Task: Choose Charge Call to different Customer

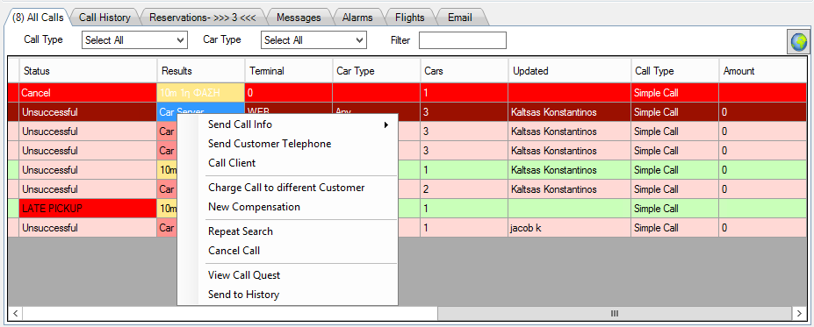Action: [x=287, y=188]
